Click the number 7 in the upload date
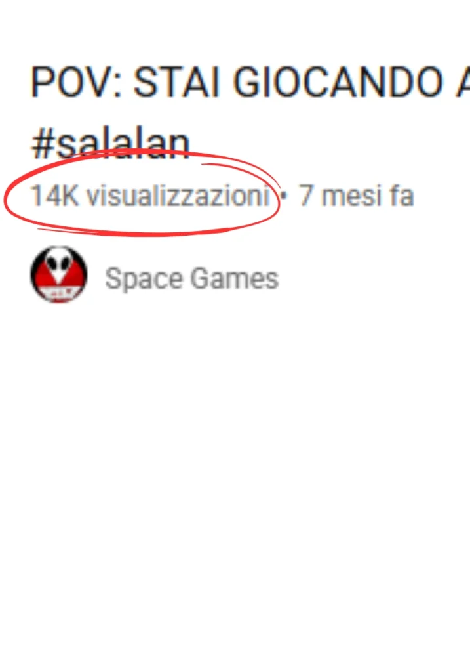This screenshot has height=672, width=470. coord(305,196)
